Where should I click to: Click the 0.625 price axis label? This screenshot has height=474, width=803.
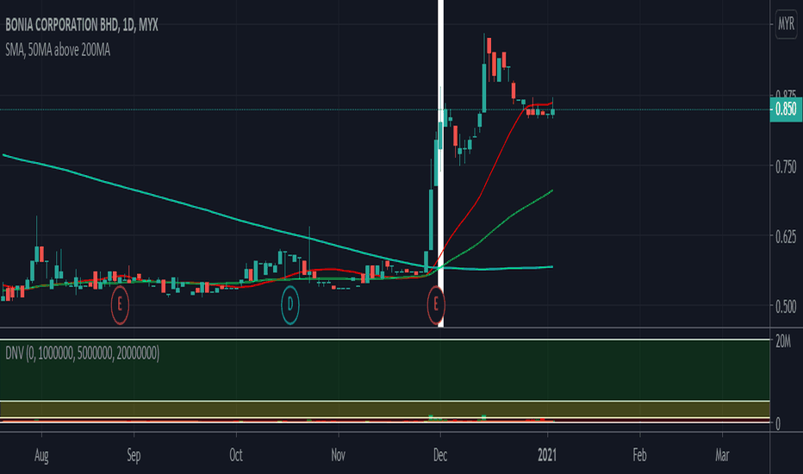786,237
